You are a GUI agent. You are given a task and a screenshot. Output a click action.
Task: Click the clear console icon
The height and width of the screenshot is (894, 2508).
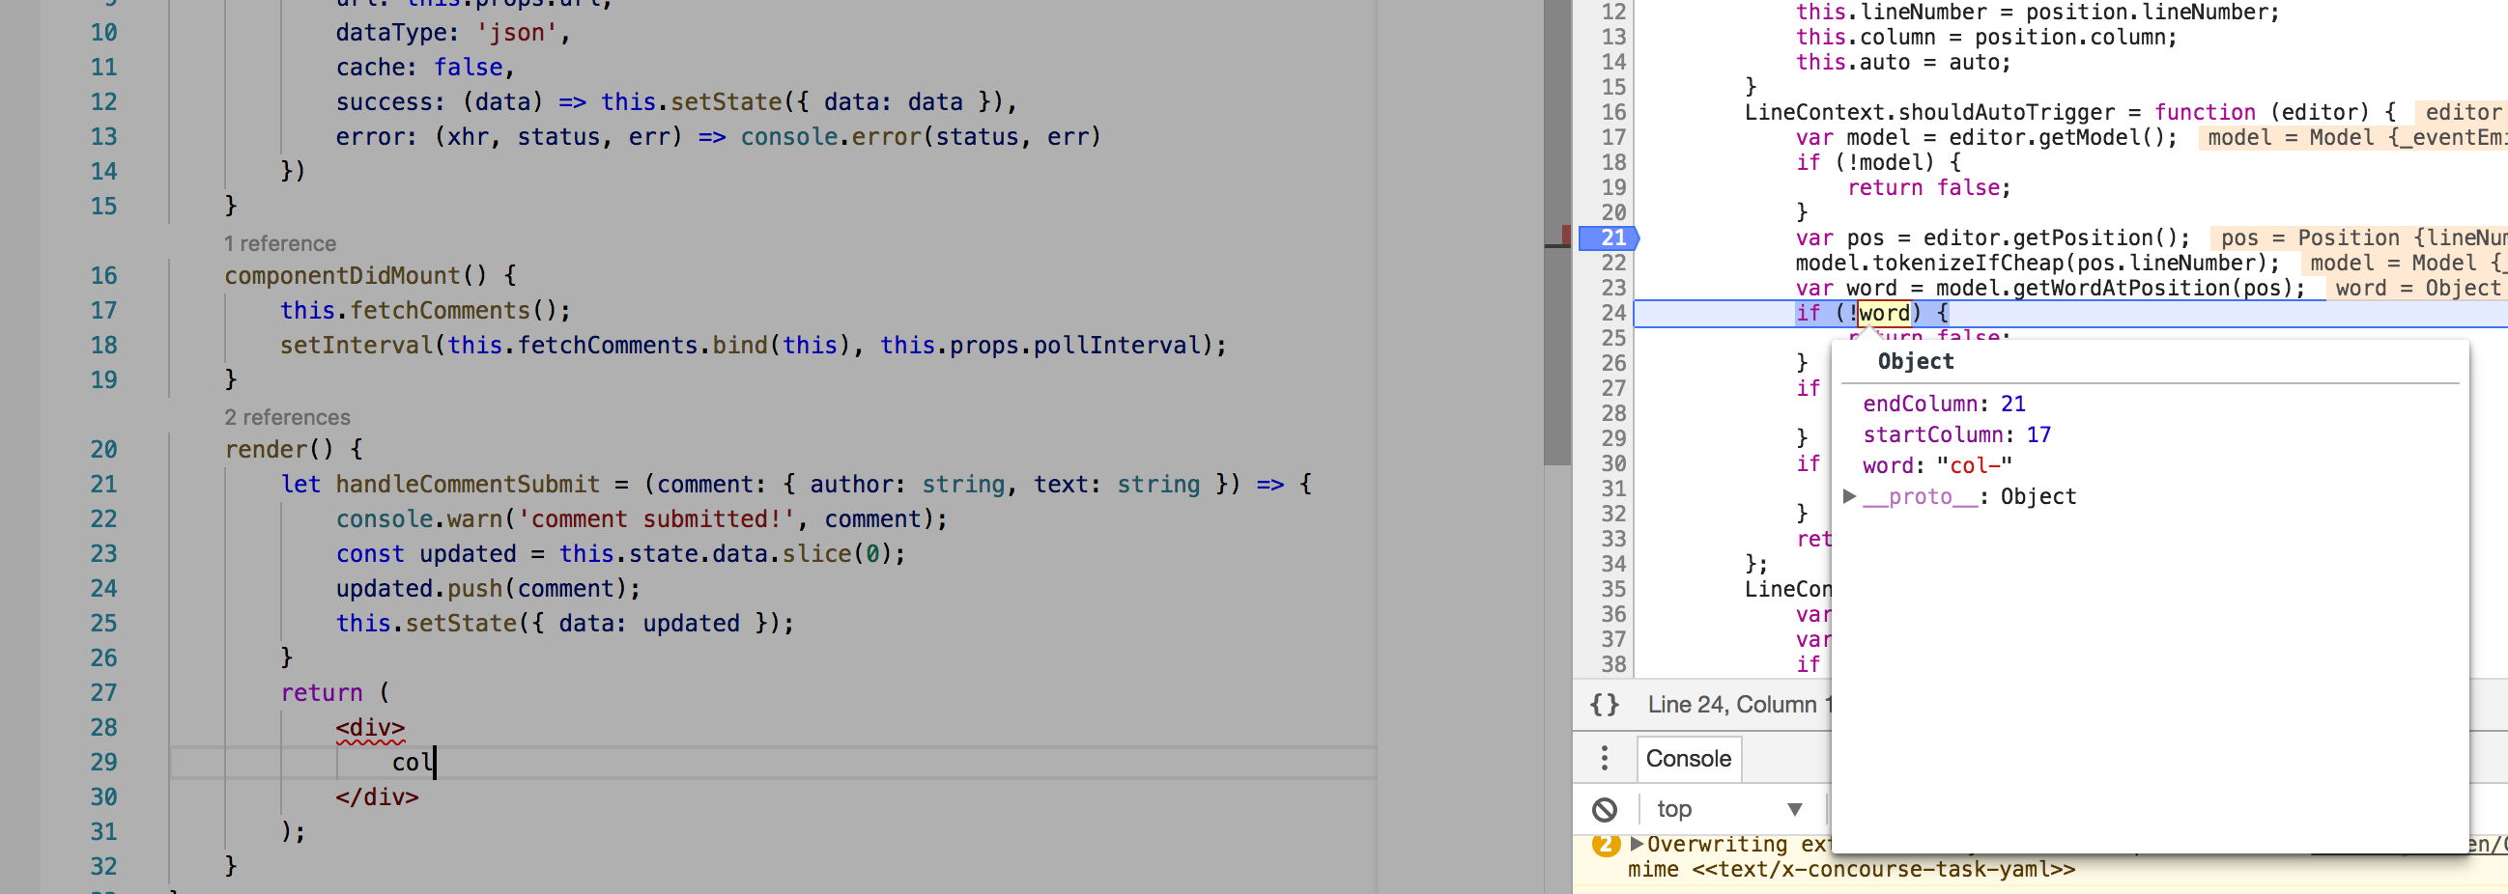pos(1604,808)
